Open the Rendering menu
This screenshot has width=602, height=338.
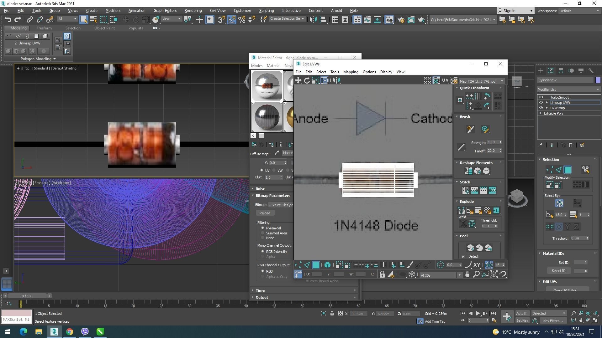[193, 10]
